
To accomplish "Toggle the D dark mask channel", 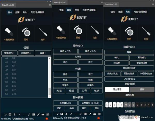I will 137,105.
